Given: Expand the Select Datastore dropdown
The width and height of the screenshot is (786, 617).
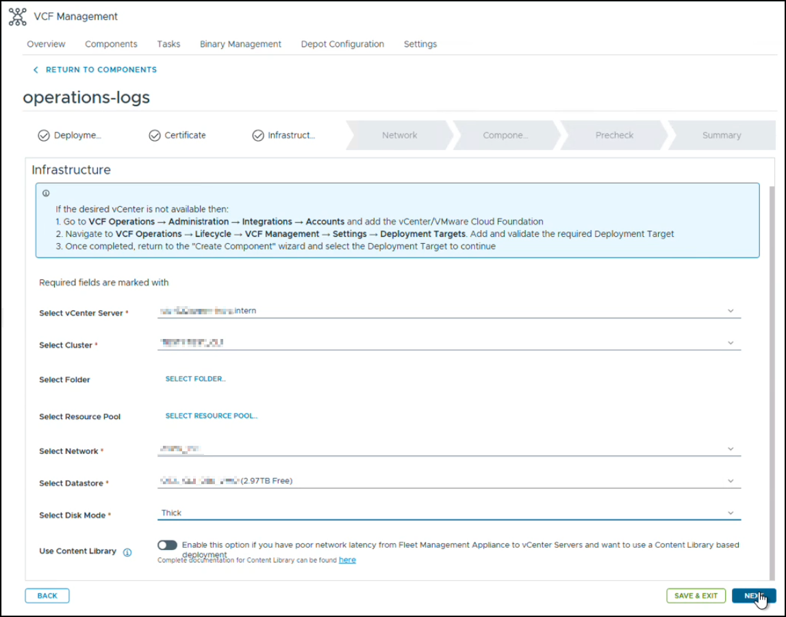Looking at the screenshot, I should click(x=449, y=481).
